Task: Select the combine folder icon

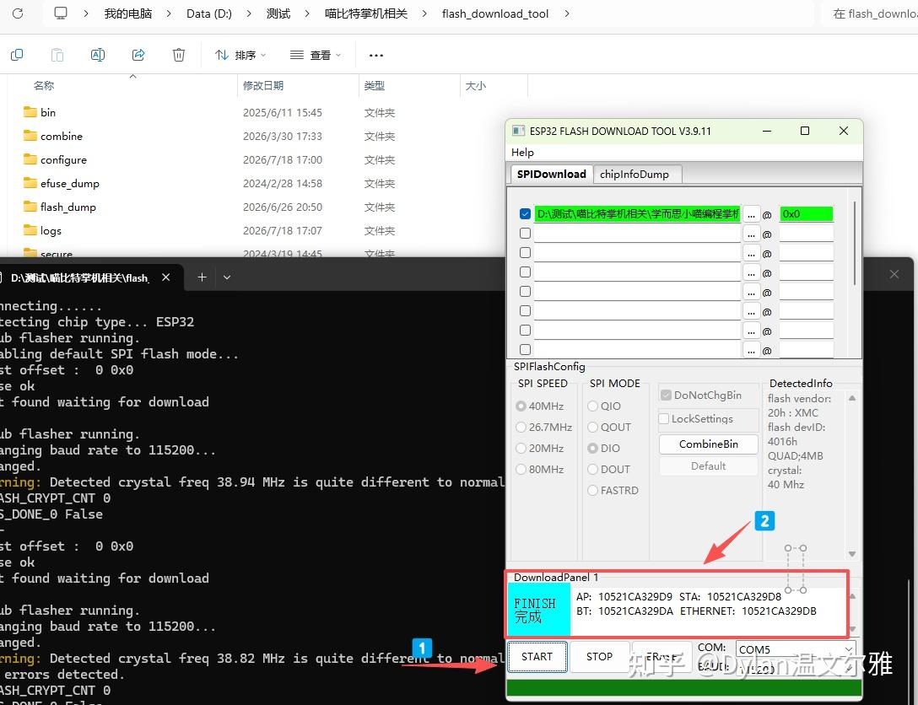Action: [30, 136]
